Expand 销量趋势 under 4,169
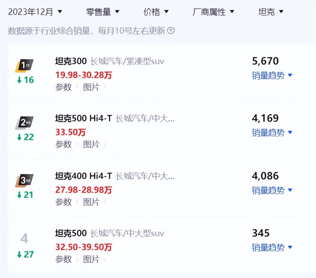The image size is (316, 278). [x=272, y=133]
